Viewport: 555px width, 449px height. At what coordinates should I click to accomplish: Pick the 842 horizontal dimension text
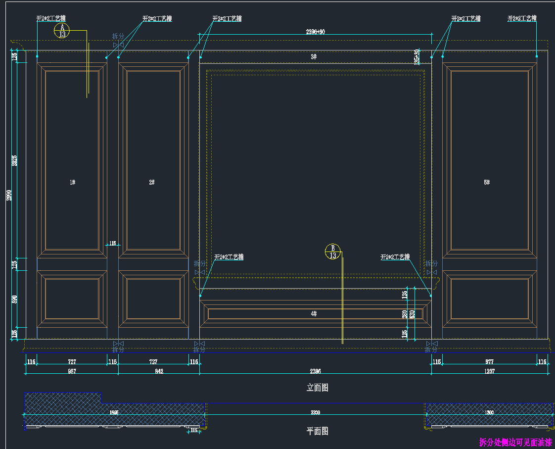(x=159, y=371)
